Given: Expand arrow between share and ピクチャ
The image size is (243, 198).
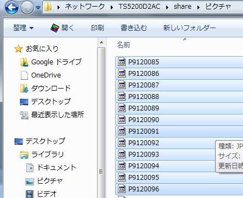Looking at the screenshot, I should pyautogui.click(x=199, y=7).
